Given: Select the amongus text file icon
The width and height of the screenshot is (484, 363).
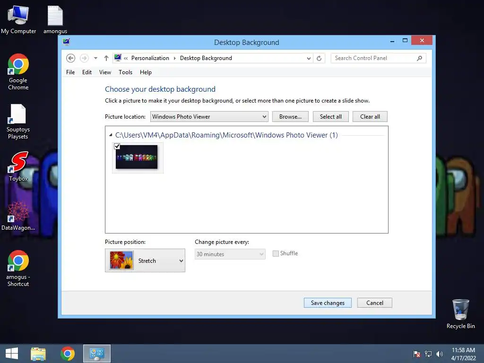Looking at the screenshot, I should point(55,20).
